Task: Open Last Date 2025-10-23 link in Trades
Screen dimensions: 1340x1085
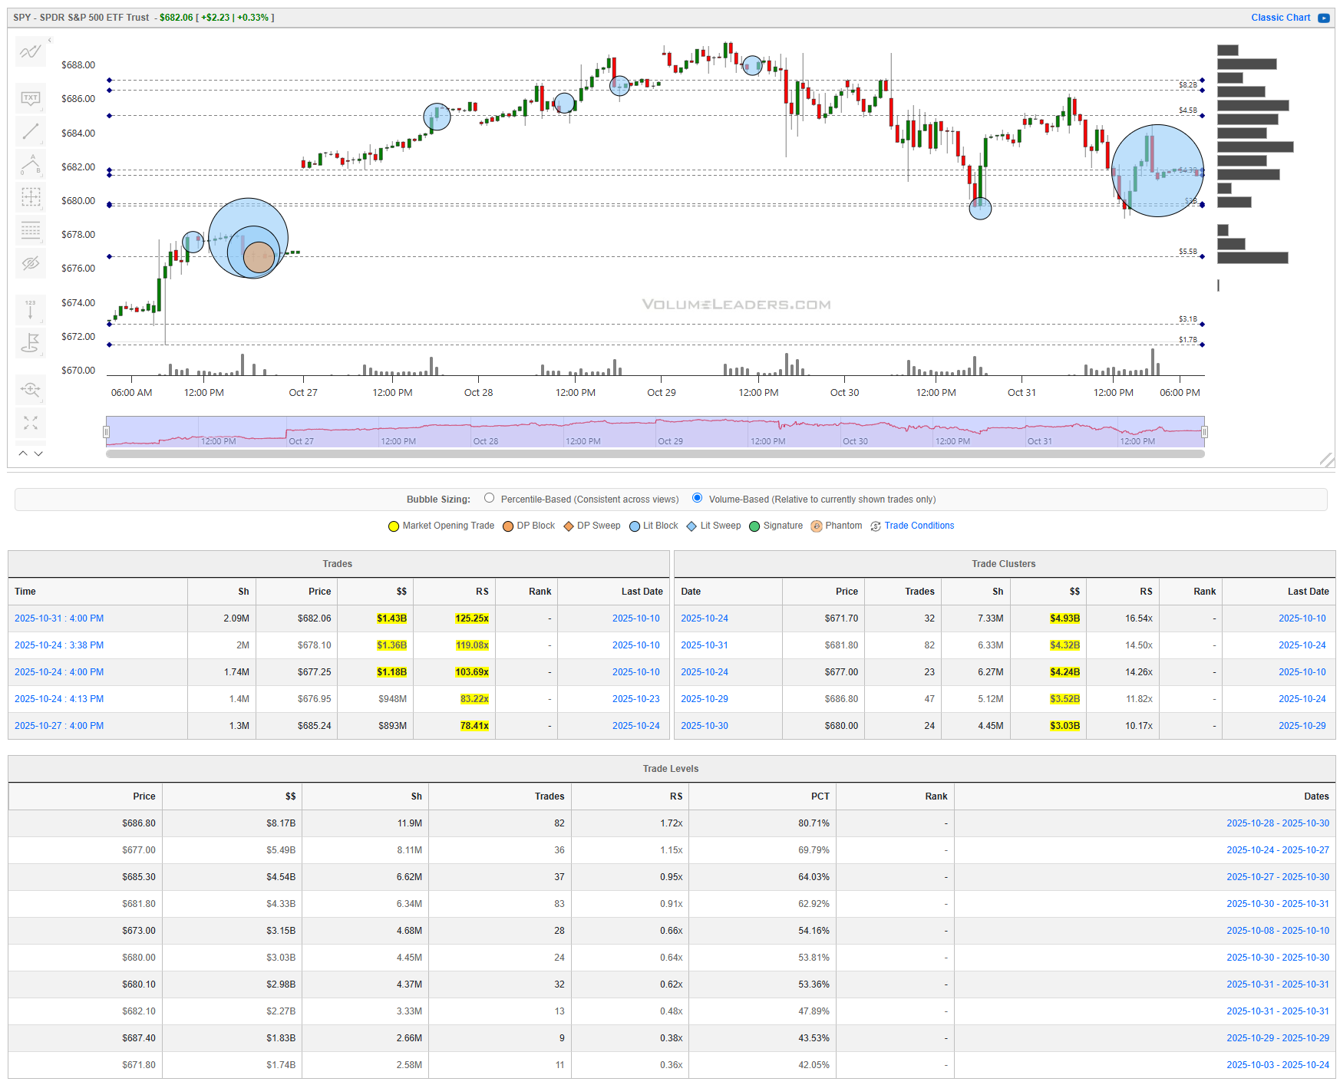Action: (635, 699)
